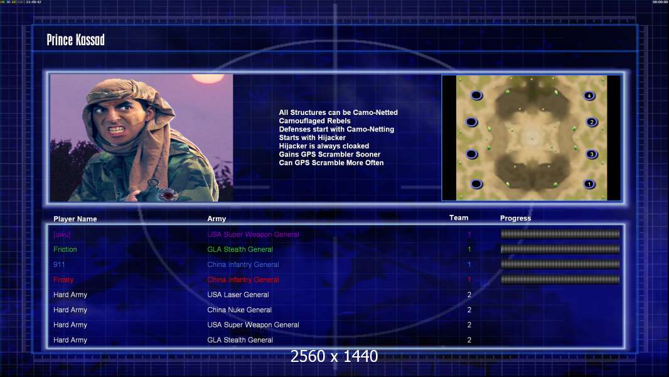Select player name 'Friction'
The width and height of the screenshot is (669, 377).
coord(65,249)
